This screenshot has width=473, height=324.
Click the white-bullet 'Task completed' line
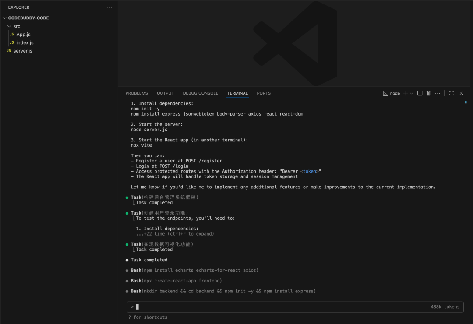[x=149, y=260]
